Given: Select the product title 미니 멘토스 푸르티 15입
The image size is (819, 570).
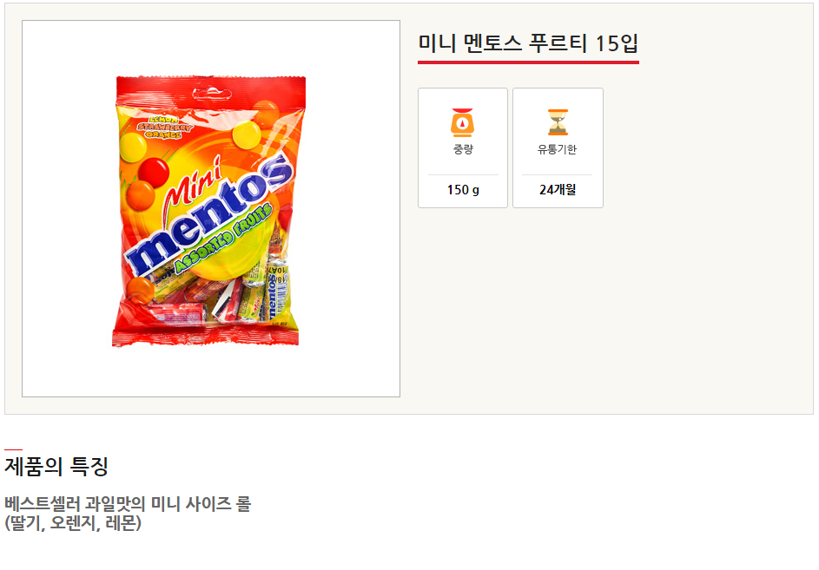Looking at the screenshot, I should (528, 43).
